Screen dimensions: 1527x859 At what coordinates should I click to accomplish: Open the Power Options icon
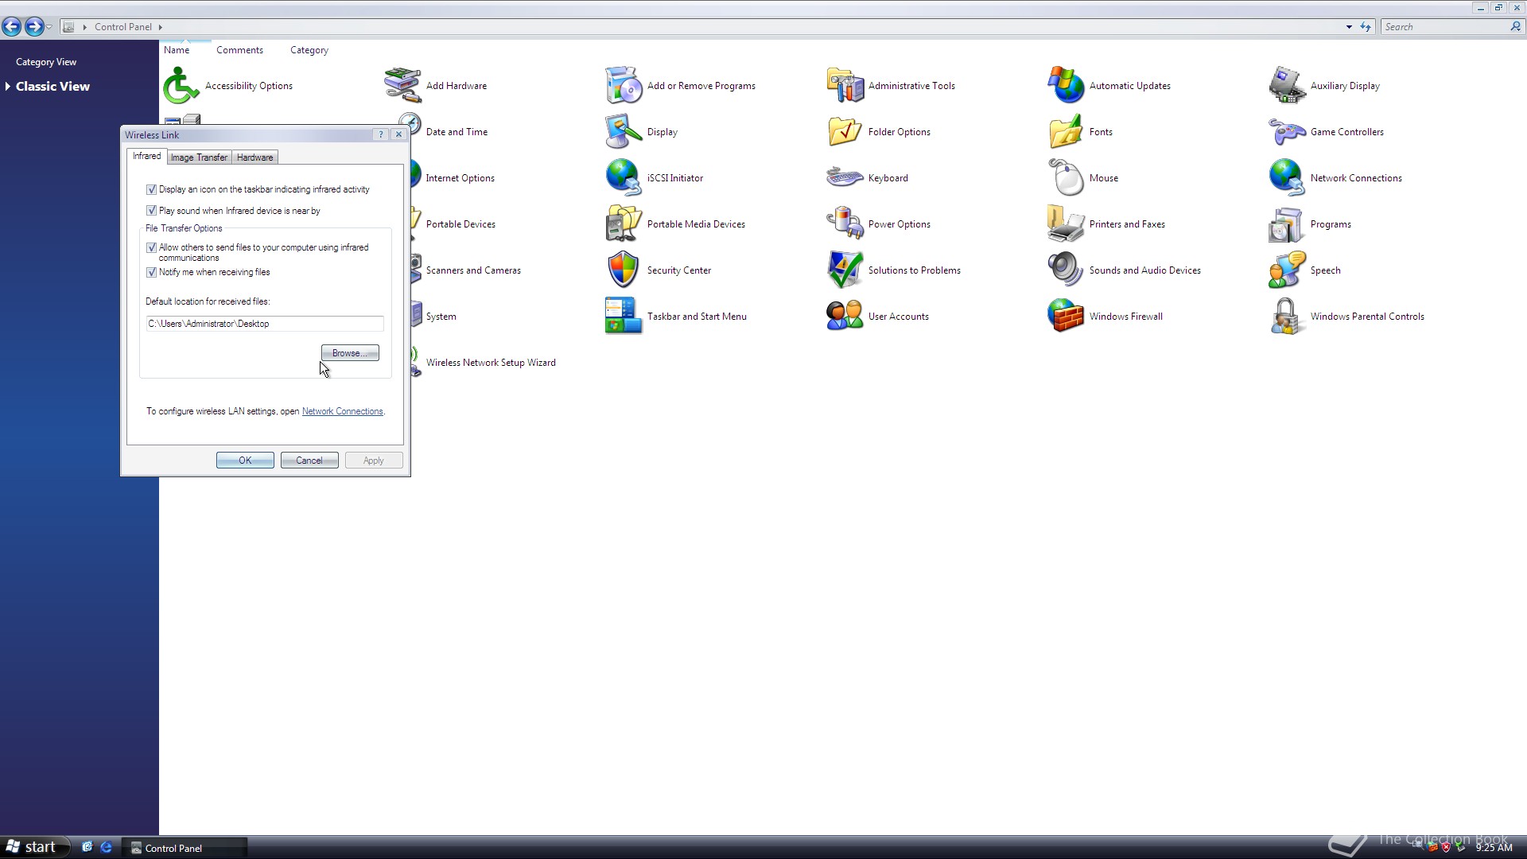pos(844,224)
